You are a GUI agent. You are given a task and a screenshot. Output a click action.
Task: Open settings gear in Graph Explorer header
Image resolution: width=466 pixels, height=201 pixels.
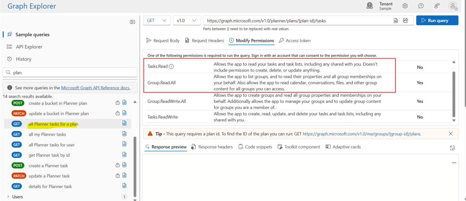tap(405, 6)
